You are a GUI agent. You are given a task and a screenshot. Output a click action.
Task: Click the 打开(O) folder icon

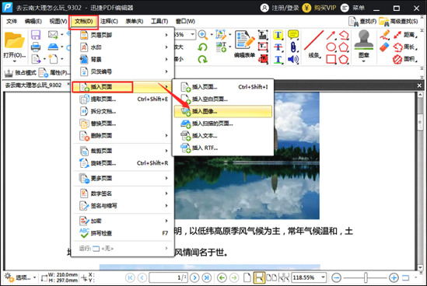tap(14, 40)
